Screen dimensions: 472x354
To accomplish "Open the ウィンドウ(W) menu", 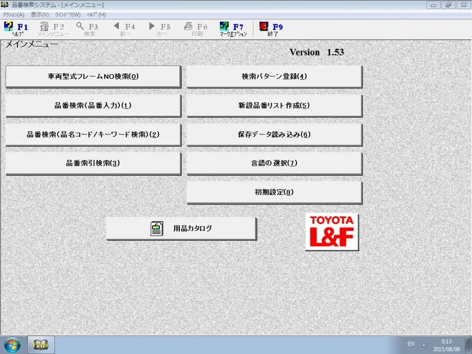I will point(67,15).
